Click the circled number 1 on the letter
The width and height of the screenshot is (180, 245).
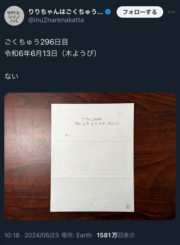pyautogui.click(x=119, y=114)
